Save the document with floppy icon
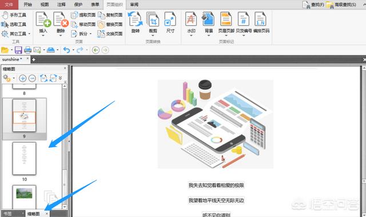 click(x=18, y=50)
